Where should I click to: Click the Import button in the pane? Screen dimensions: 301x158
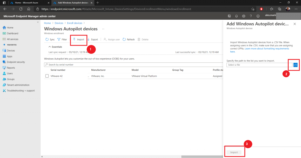click(x=234, y=152)
